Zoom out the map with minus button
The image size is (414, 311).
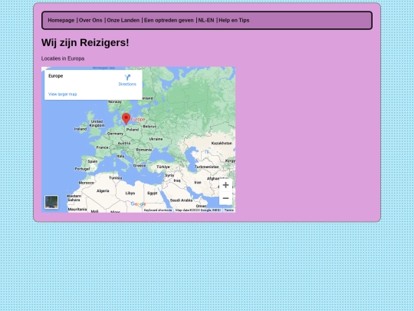pyautogui.click(x=225, y=198)
